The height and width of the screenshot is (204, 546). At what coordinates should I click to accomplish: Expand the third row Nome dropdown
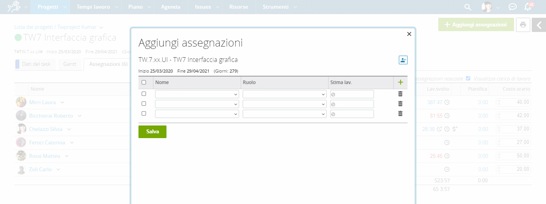tap(197, 114)
